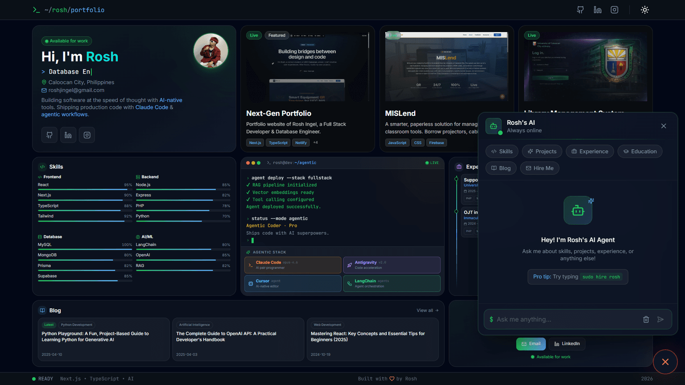Viewport: 685px width, 385px height.
Task: Send message with paper plane icon
Action: point(660,319)
